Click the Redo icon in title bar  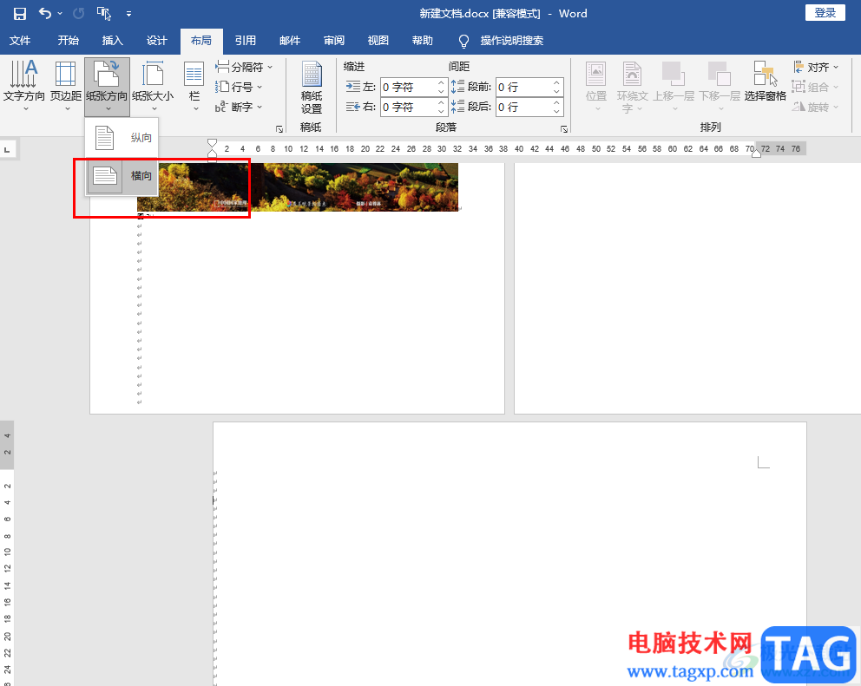pos(78,13)
